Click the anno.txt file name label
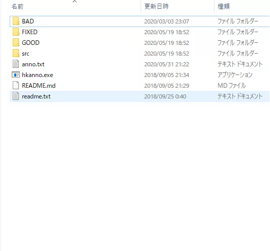This screenshot has width=270, height=251. click(33, 64)
